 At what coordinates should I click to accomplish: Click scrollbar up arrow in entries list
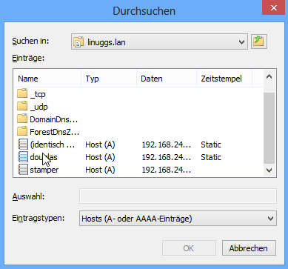point(269,77)
